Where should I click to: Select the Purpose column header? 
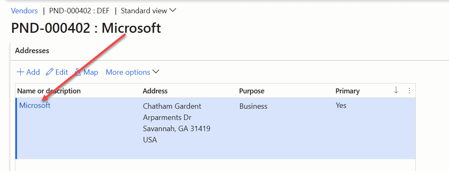(x=252, y=91)
